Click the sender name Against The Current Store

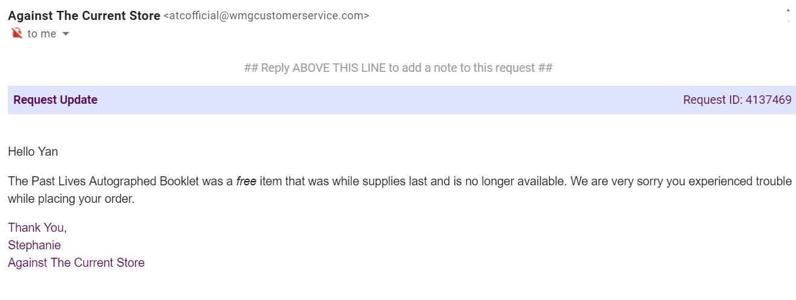click(84, 16)
